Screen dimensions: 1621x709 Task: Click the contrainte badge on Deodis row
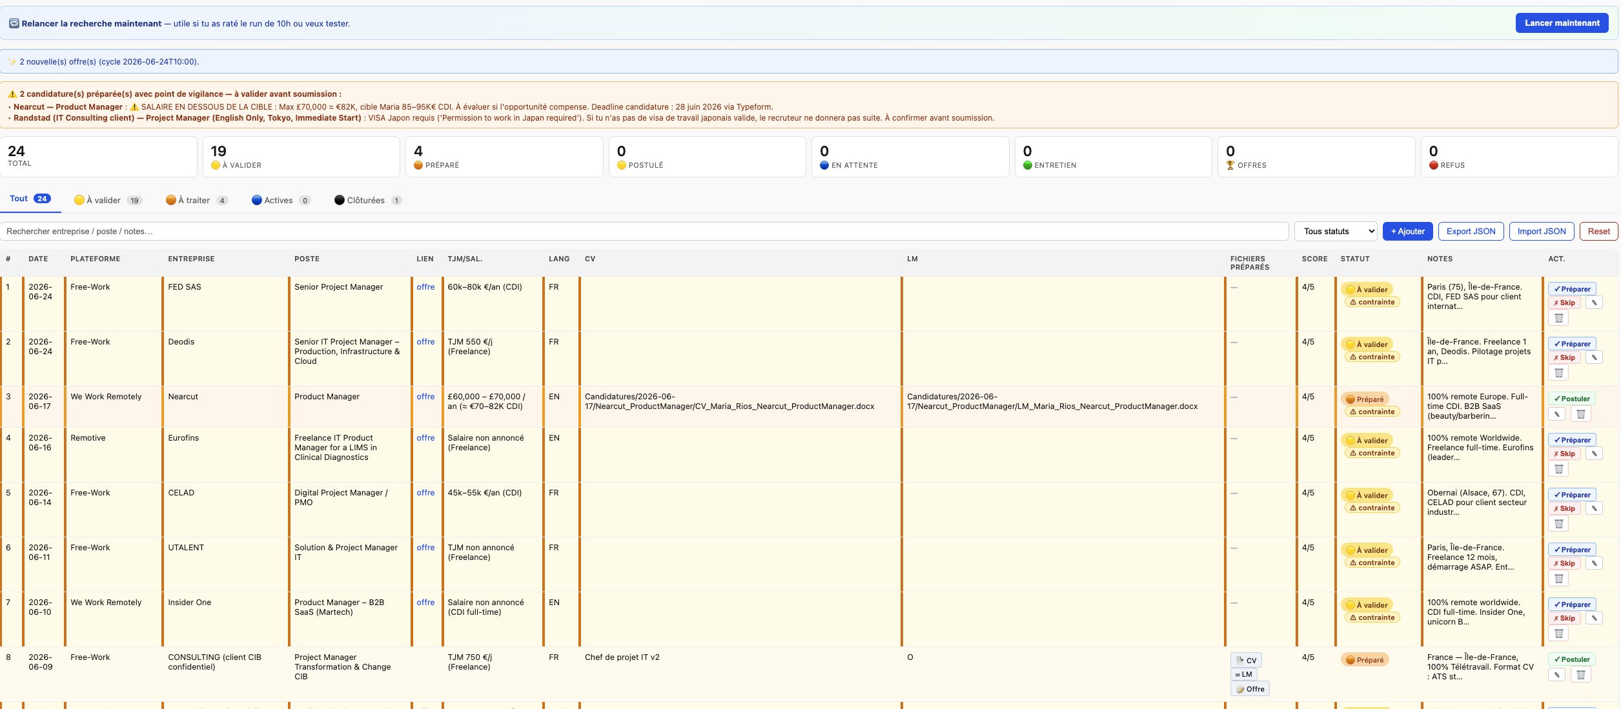(x=1372, y=357)
